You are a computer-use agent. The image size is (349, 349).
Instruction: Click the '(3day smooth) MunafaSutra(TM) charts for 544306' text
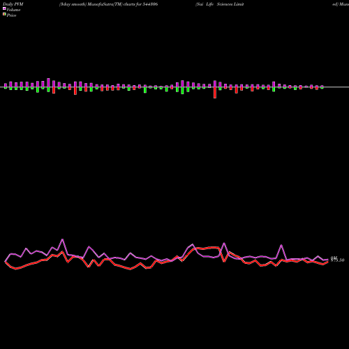(108, 4)
